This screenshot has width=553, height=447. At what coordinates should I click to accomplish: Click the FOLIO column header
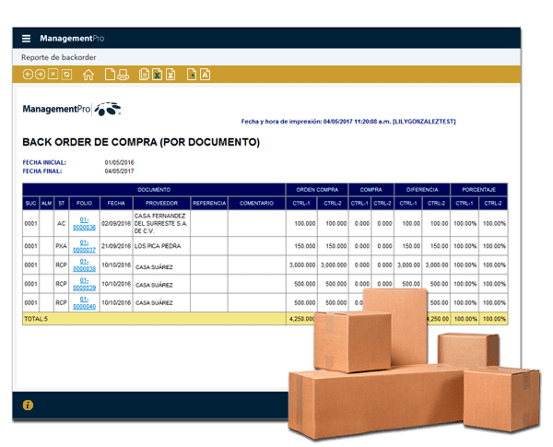(84, 203)
